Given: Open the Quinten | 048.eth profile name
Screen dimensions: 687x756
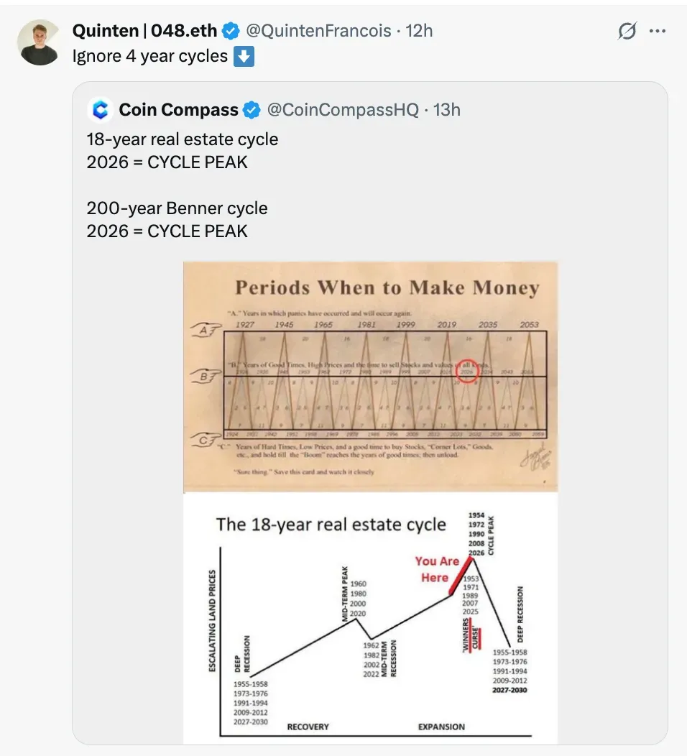Looking at the screenshot, I should pyautogui.click(x=146, y=31).
